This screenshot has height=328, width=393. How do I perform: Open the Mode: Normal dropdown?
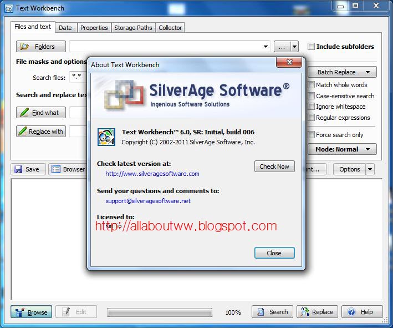click(x=342, y=149)
